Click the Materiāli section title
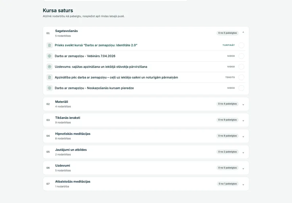This screenshot has height=203, width=292. [61, 102]
